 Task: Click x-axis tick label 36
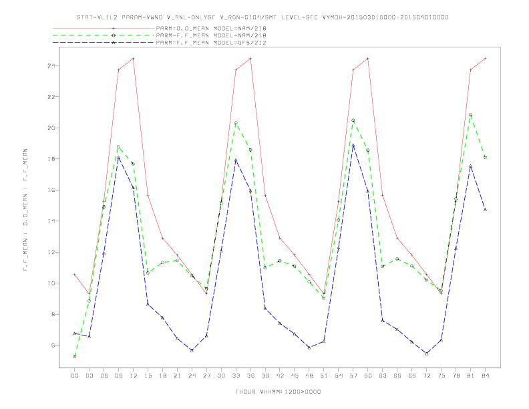coord(250,376)
